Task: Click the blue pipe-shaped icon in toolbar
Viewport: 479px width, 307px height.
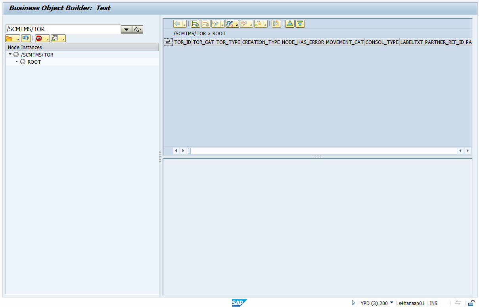Action: 276,24
